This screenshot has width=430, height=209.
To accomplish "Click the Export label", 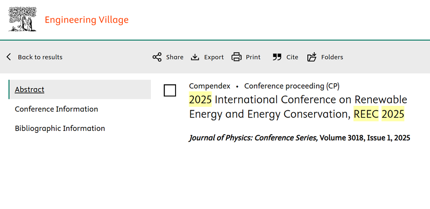I will 214,57.
